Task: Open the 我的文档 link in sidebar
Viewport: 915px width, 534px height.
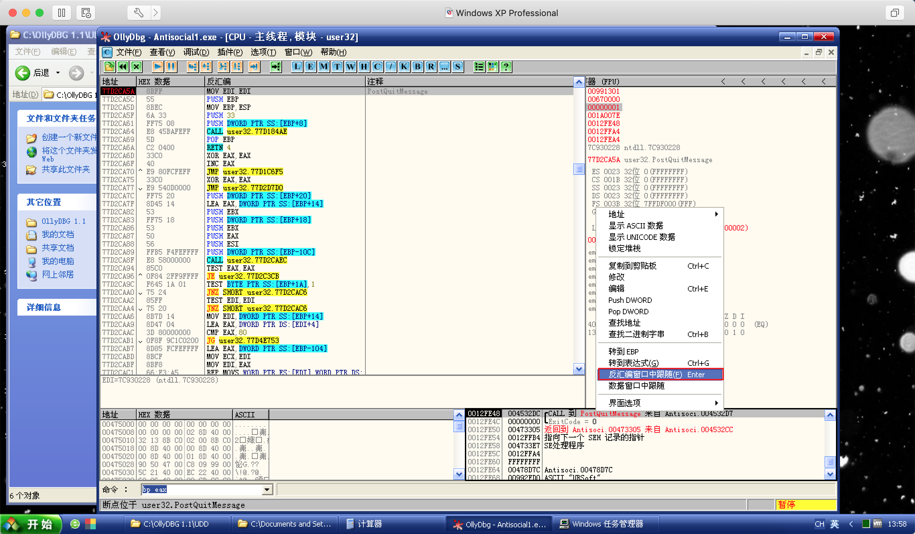Action: [x=58, y=235]
